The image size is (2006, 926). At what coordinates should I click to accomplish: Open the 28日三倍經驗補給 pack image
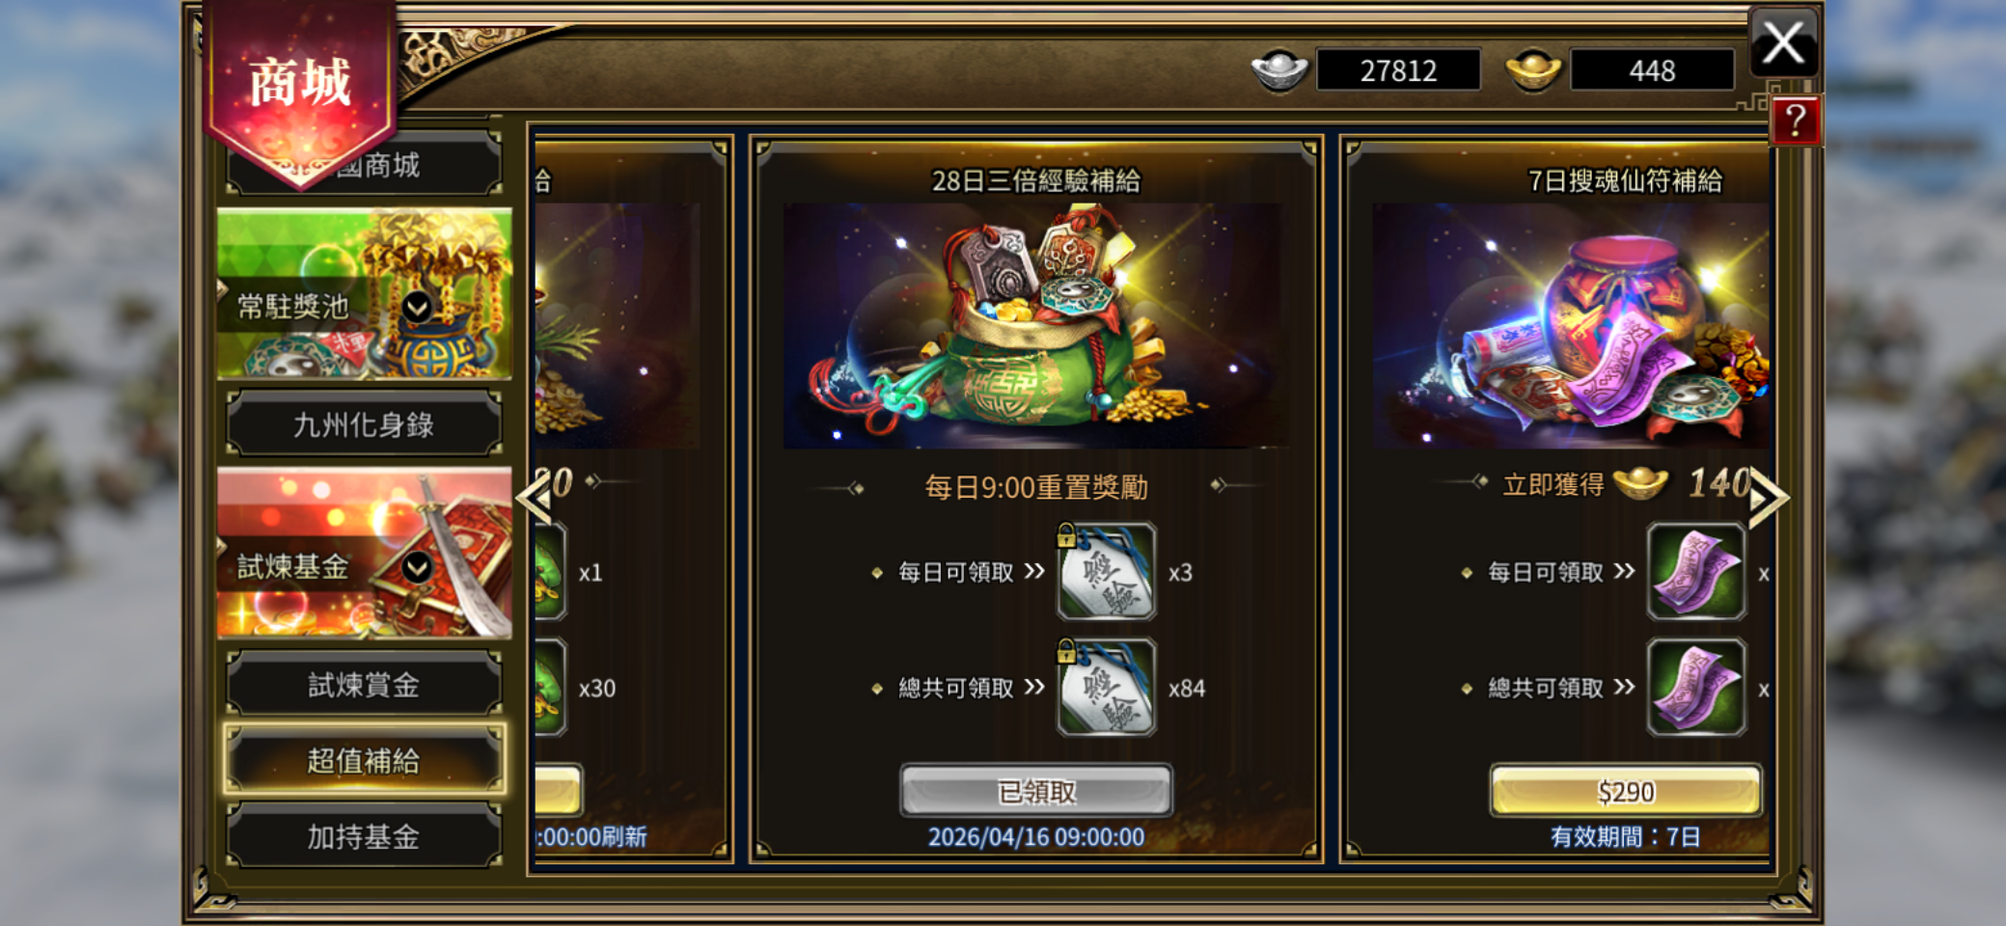click(1034, 326)
